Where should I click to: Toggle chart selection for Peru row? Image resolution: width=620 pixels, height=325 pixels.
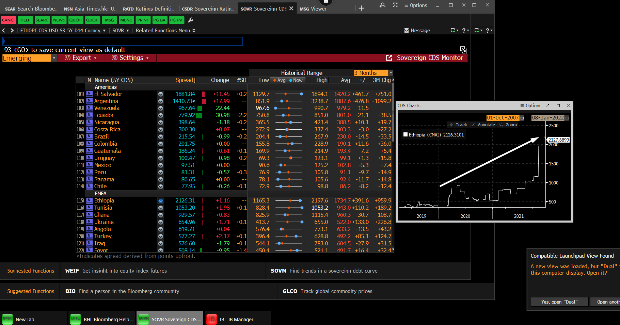(161, 173)
